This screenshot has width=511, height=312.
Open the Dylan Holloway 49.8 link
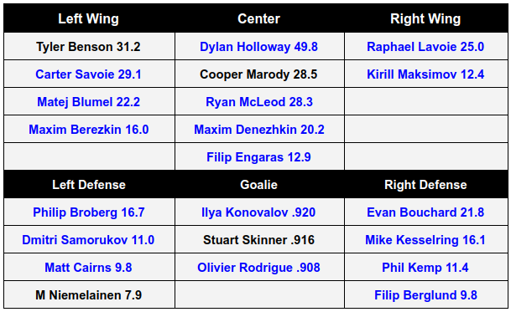pyautogui.click(x=258, y=47)
